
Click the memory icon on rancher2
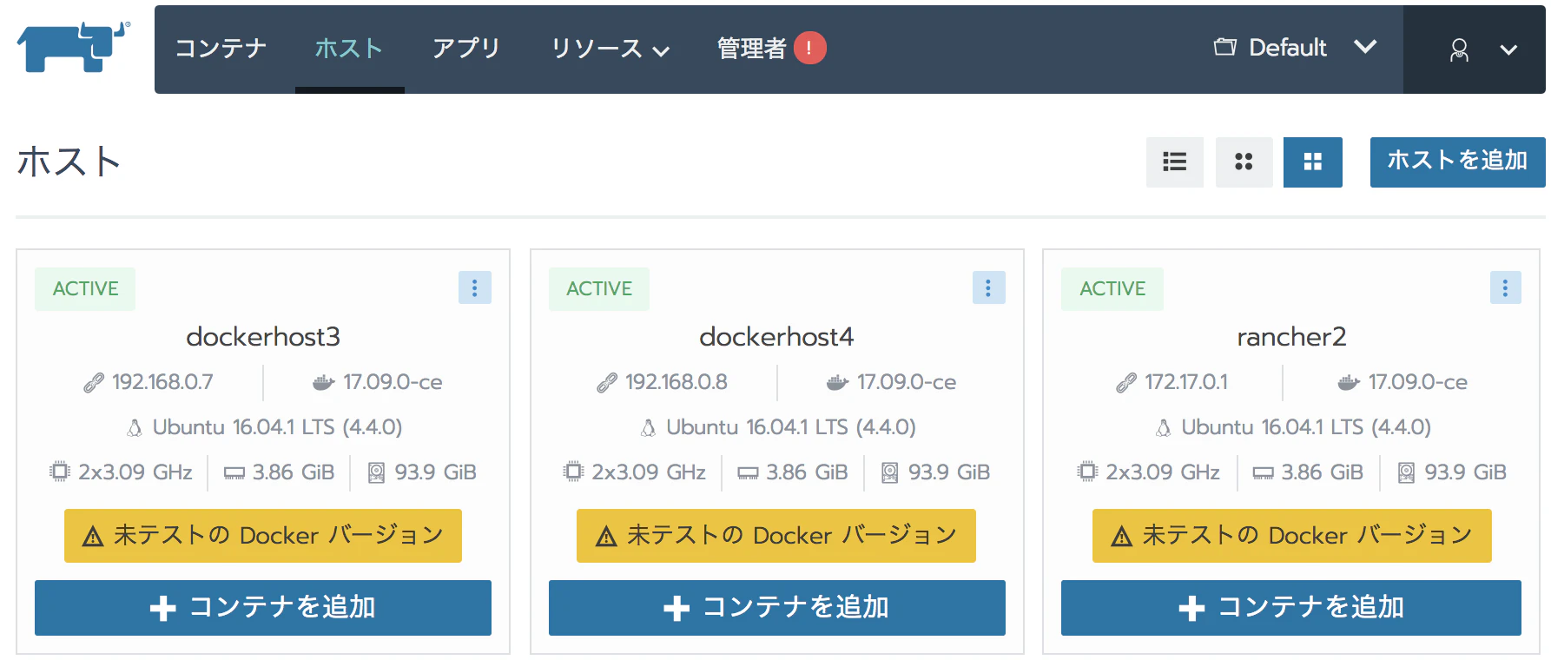[x=1264, y=473]
